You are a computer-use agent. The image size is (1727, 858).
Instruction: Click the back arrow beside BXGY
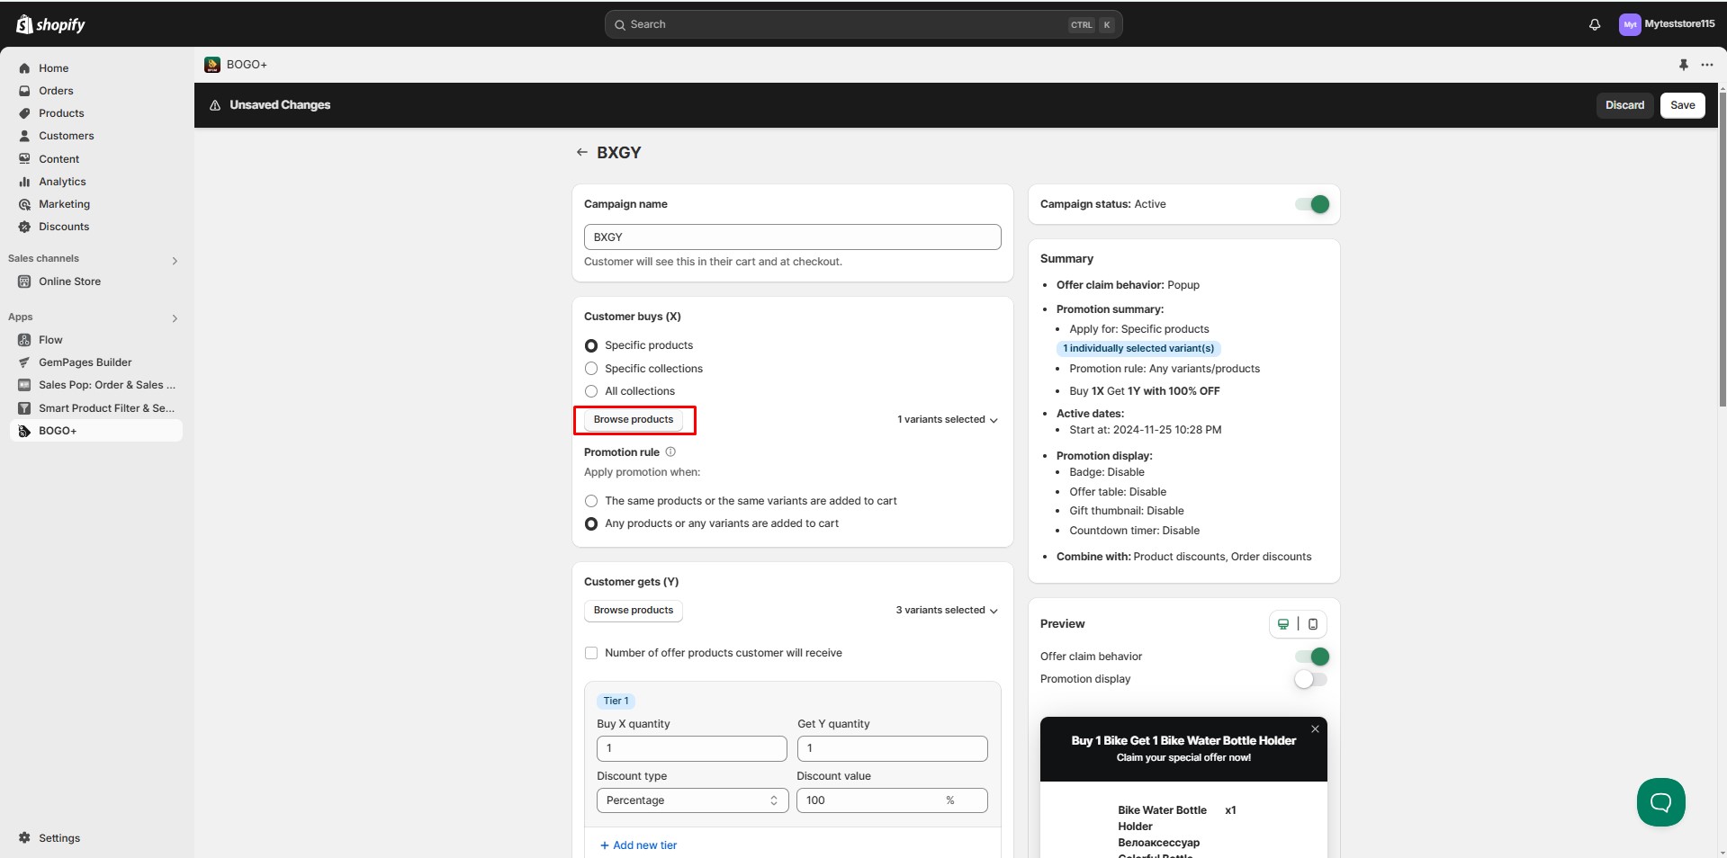coord(582,153)
